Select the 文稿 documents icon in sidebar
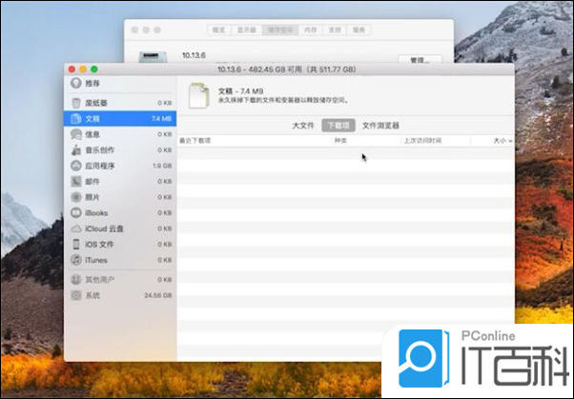This screenshot has width=574, height=399. pyautogui.click(x=76, y=118)
